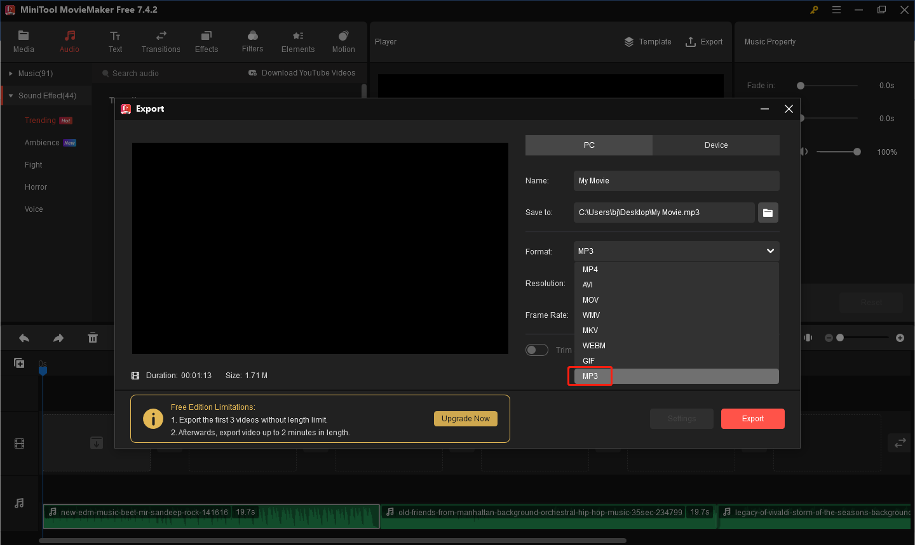Click the zoom in plus icon on timeline
This screenshot has width=915, height=545.
tap(900, 338)
